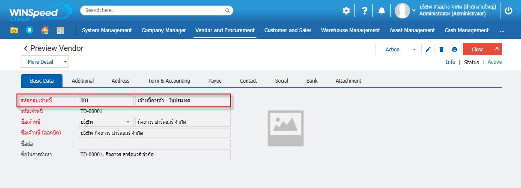Open the settings gear icon
The height and width of the screenshot is (188, 521).
(346, 11)
